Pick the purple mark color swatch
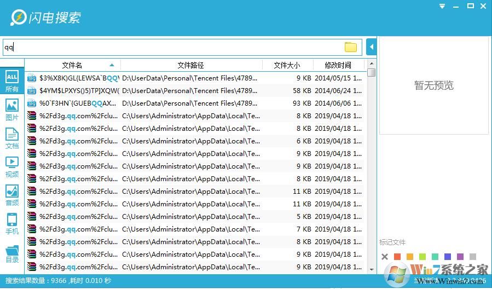The image size is (492, 289). [460, 257]
